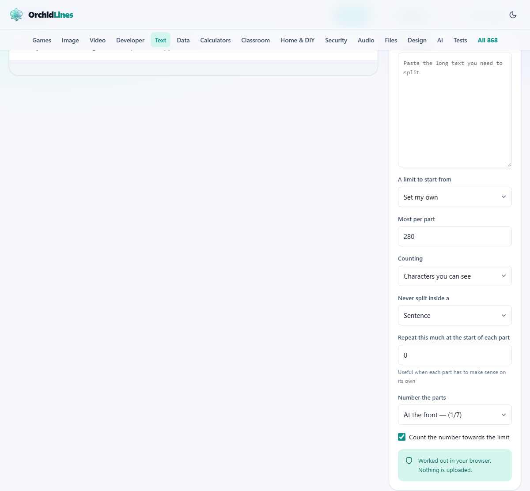This screenshot has width=530, height=491.
Task: Click the 'Never split inside a' label
Action: click(x=424, y=298)
